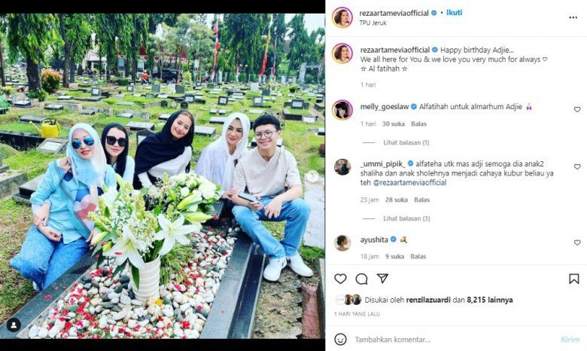Screen dimensions: 587x351
Task: Open emoji picker in comment box
Action: [340, 340]
